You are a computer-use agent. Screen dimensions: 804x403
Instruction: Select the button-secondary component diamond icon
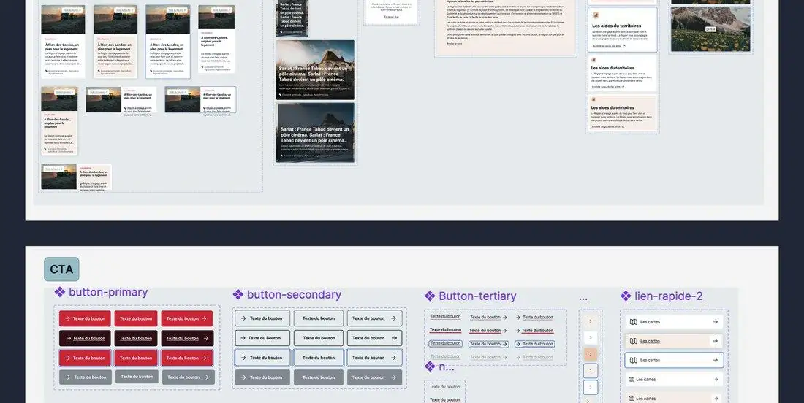(238, 294)
